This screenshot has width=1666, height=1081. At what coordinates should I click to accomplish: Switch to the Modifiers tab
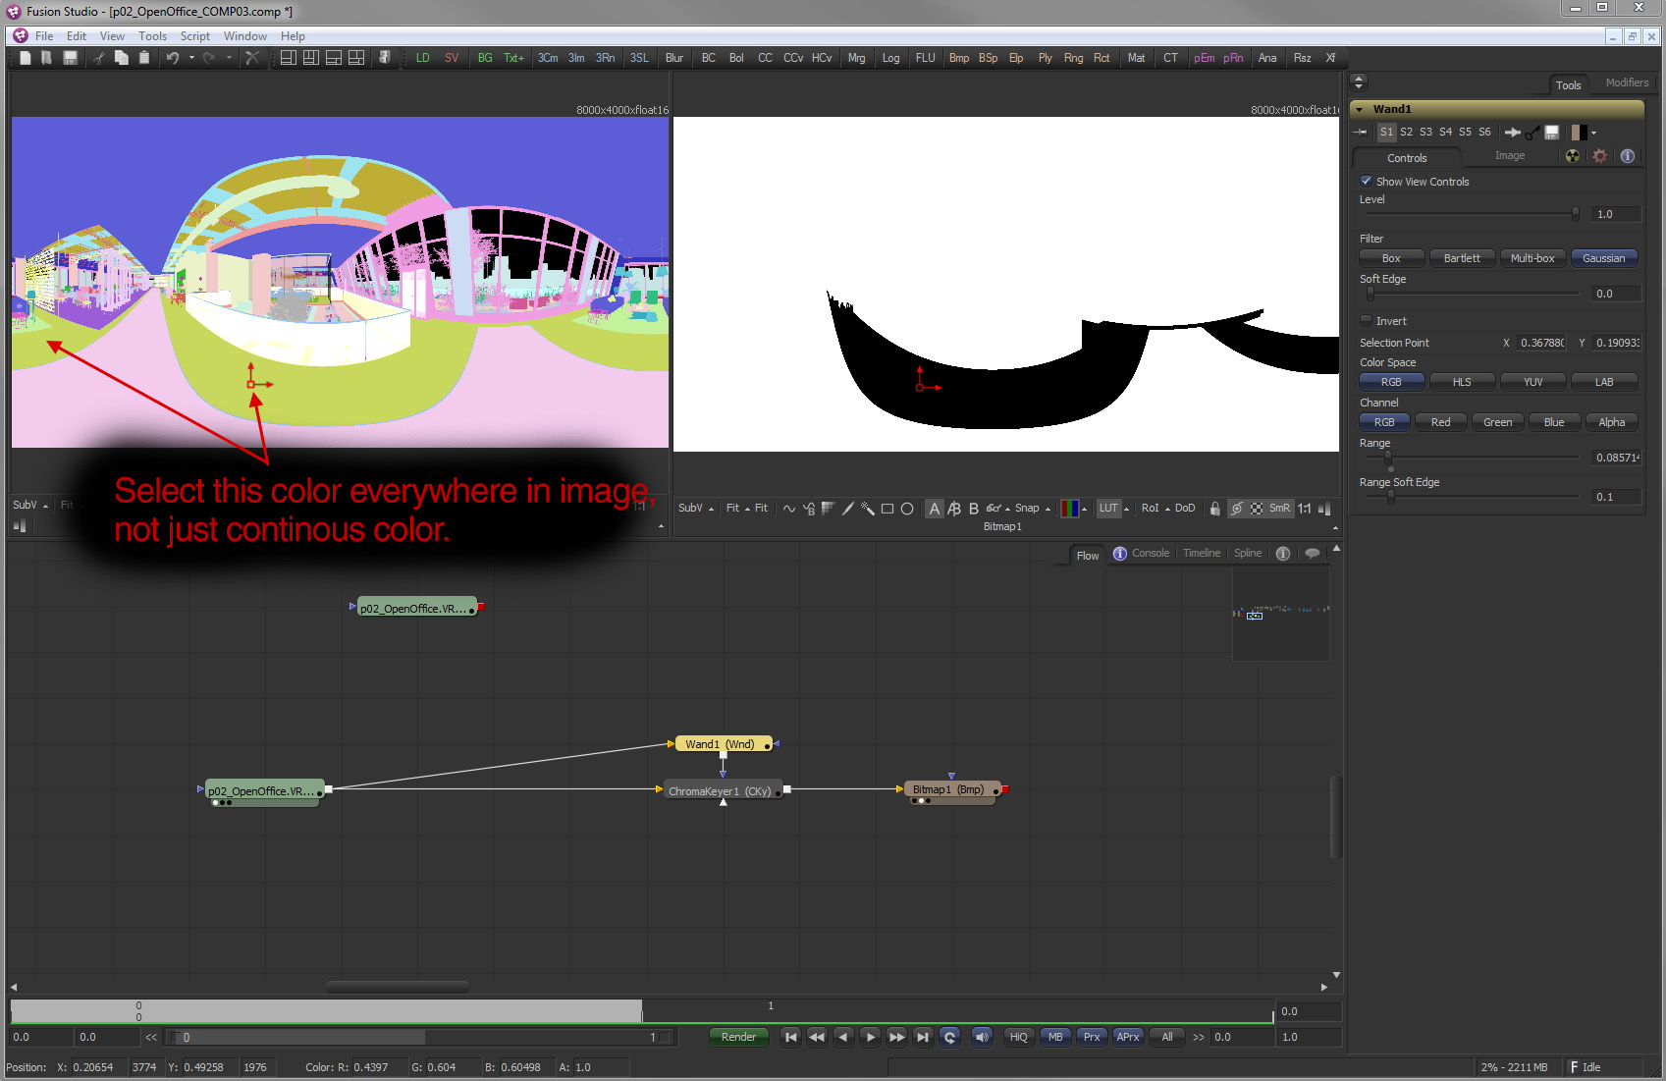pos(1627,83)
